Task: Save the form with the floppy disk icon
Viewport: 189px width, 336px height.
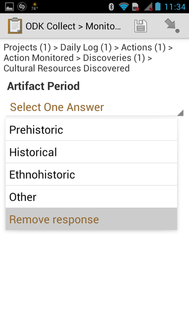Action: pyautogui.click(x=141, y=26)
